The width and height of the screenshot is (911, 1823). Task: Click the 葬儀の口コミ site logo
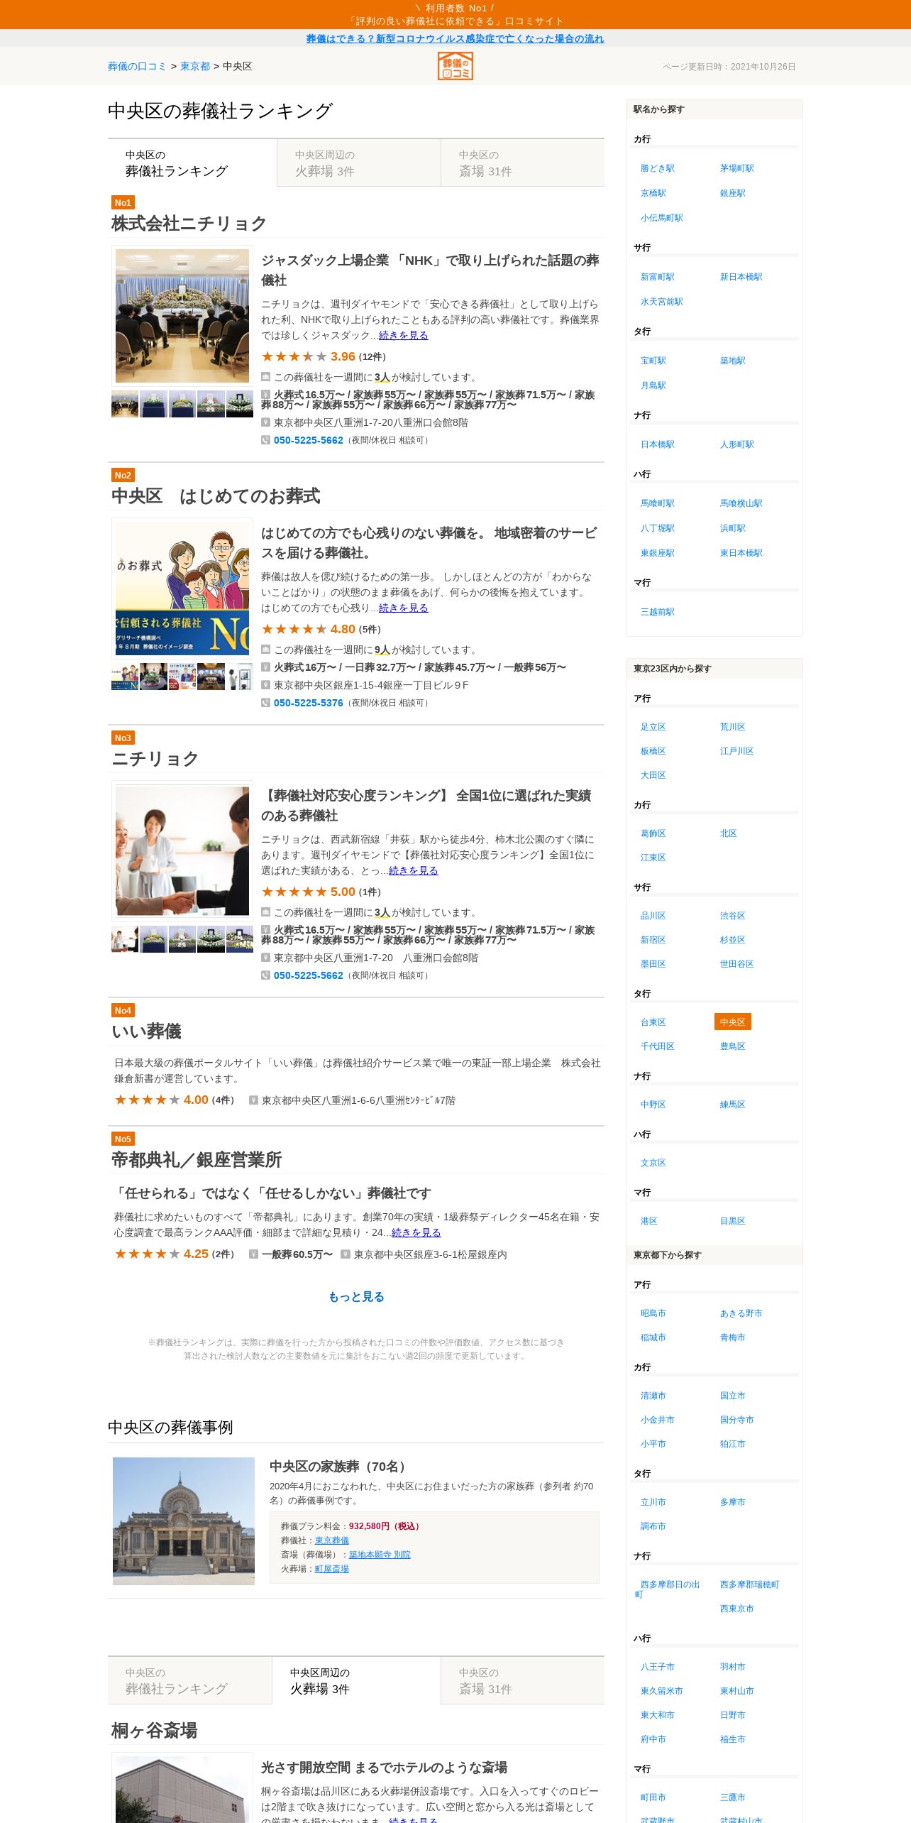click(455, 66)
